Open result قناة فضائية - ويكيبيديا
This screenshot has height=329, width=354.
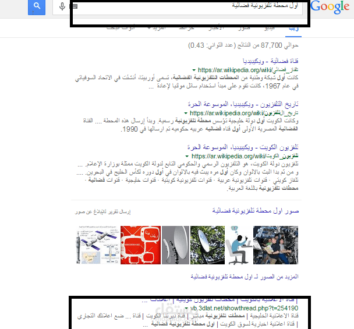coord(271,61)
